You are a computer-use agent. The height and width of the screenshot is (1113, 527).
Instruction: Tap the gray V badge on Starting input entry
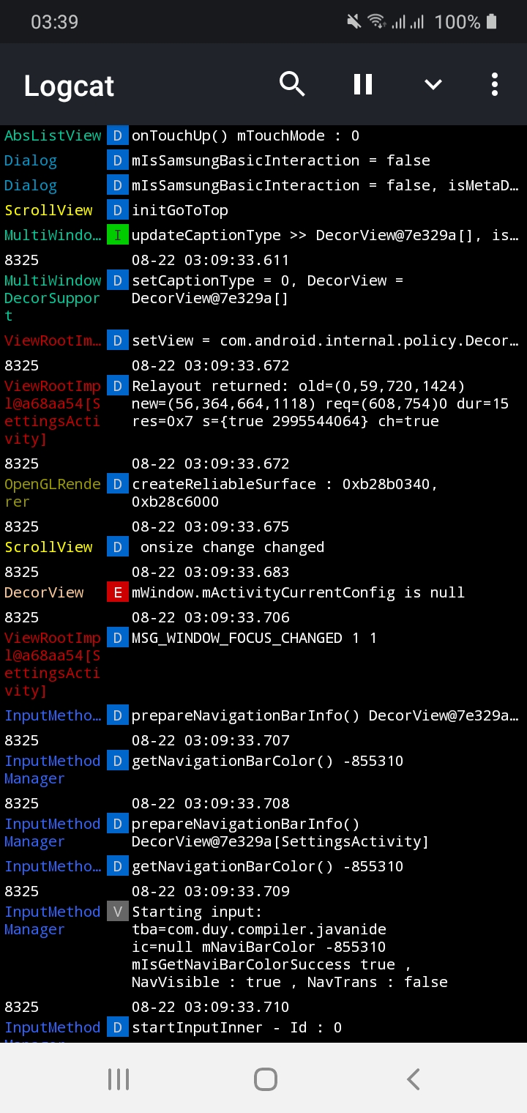117,912
